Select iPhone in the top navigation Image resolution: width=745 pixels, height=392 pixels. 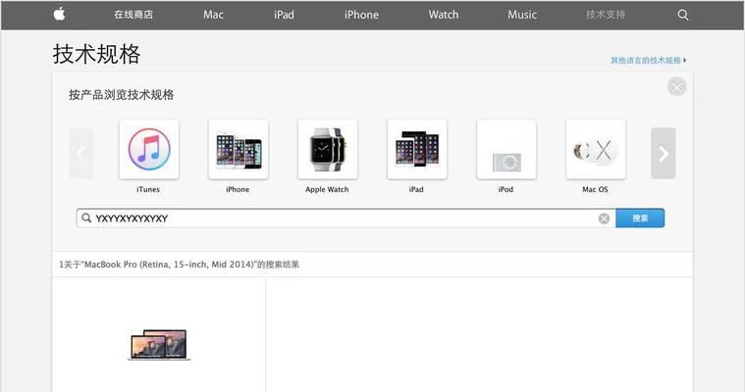[x=361, y=15]
